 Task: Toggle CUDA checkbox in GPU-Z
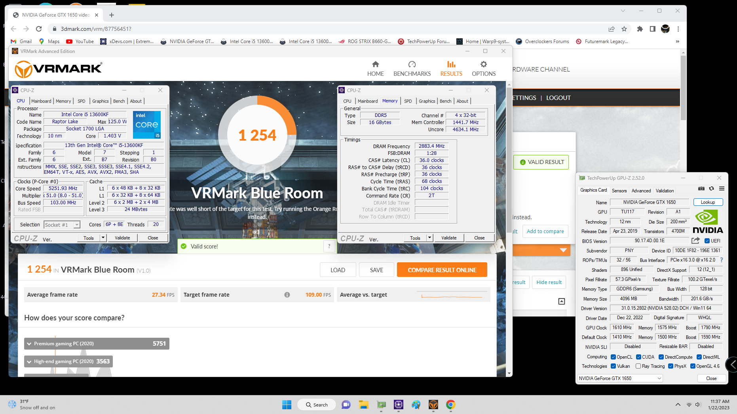coord(638,357)
